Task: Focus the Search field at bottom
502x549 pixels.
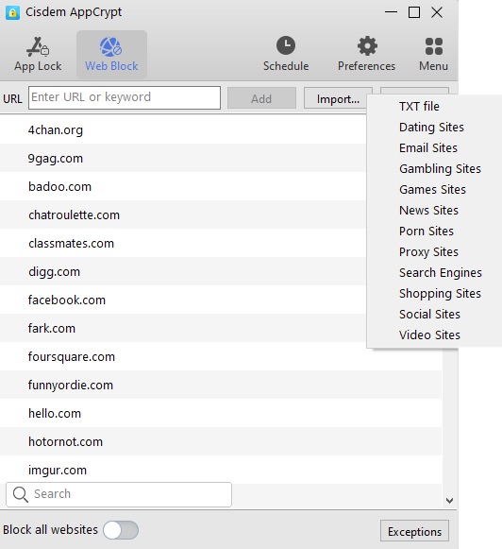Action: [119, 494]
